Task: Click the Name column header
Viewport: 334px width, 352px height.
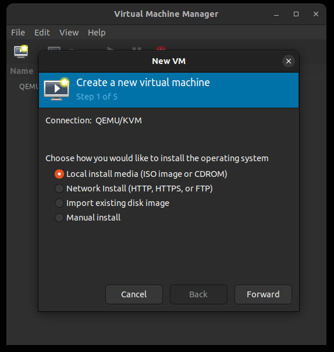Action: click(x=22, y=71)
